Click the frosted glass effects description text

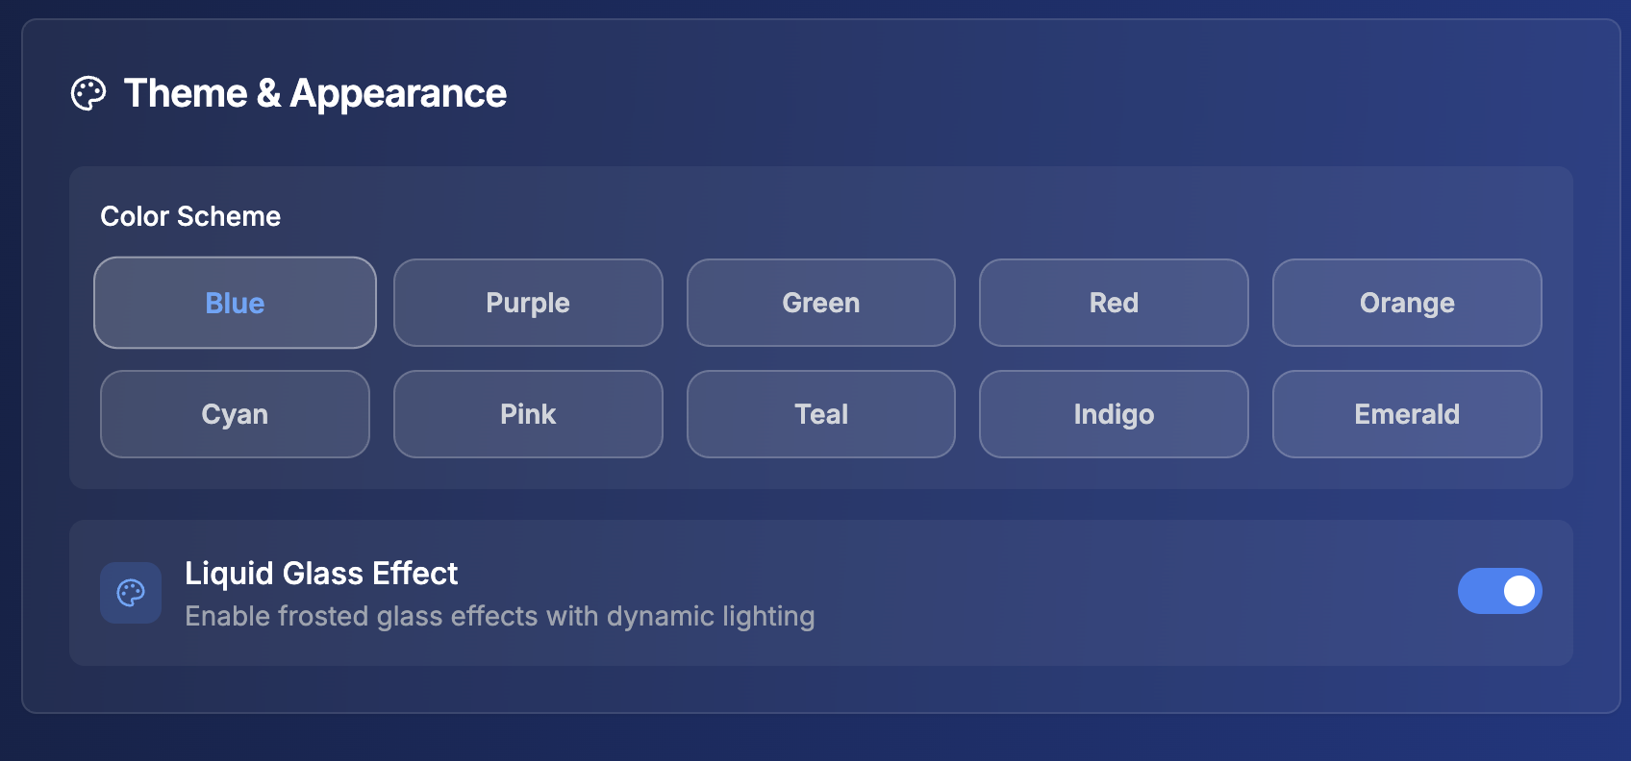(x=499, y=616)
